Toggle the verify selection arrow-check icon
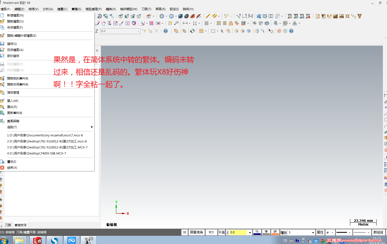Image resolution: width=387 pixels, height=244 pixels. [271, 31]
